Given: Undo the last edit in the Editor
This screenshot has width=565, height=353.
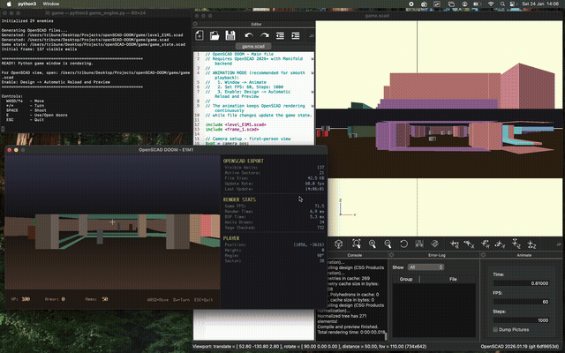Looking at the screenshot, I should pos(249,35).
